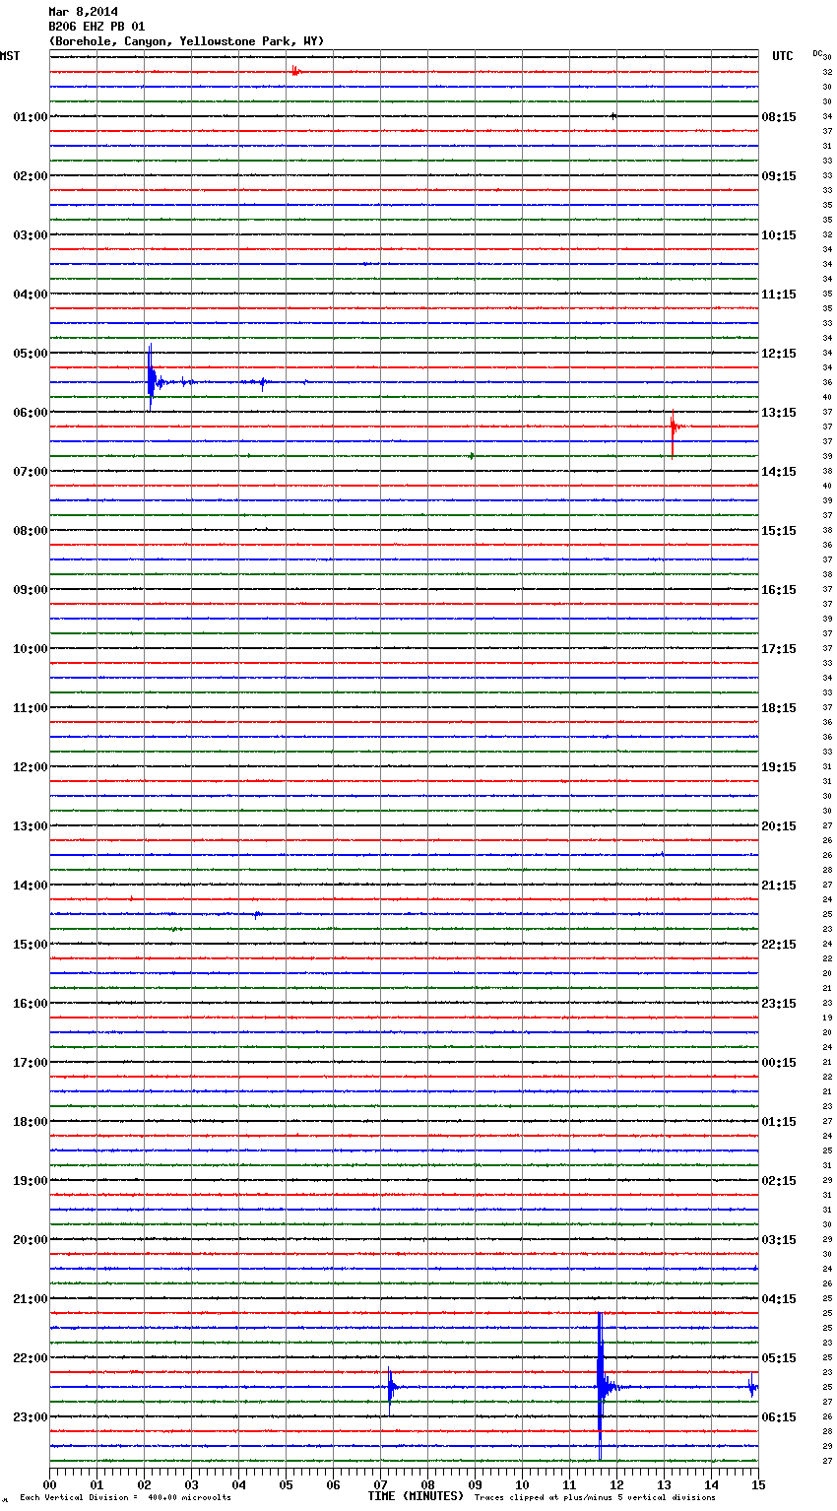Click the MST time label "09:00"
The height and width of the screenshot is (1511, 837).
tap(31, 590)
